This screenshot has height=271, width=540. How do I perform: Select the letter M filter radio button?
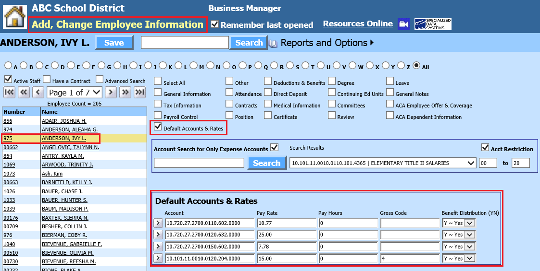click(193, 66)
